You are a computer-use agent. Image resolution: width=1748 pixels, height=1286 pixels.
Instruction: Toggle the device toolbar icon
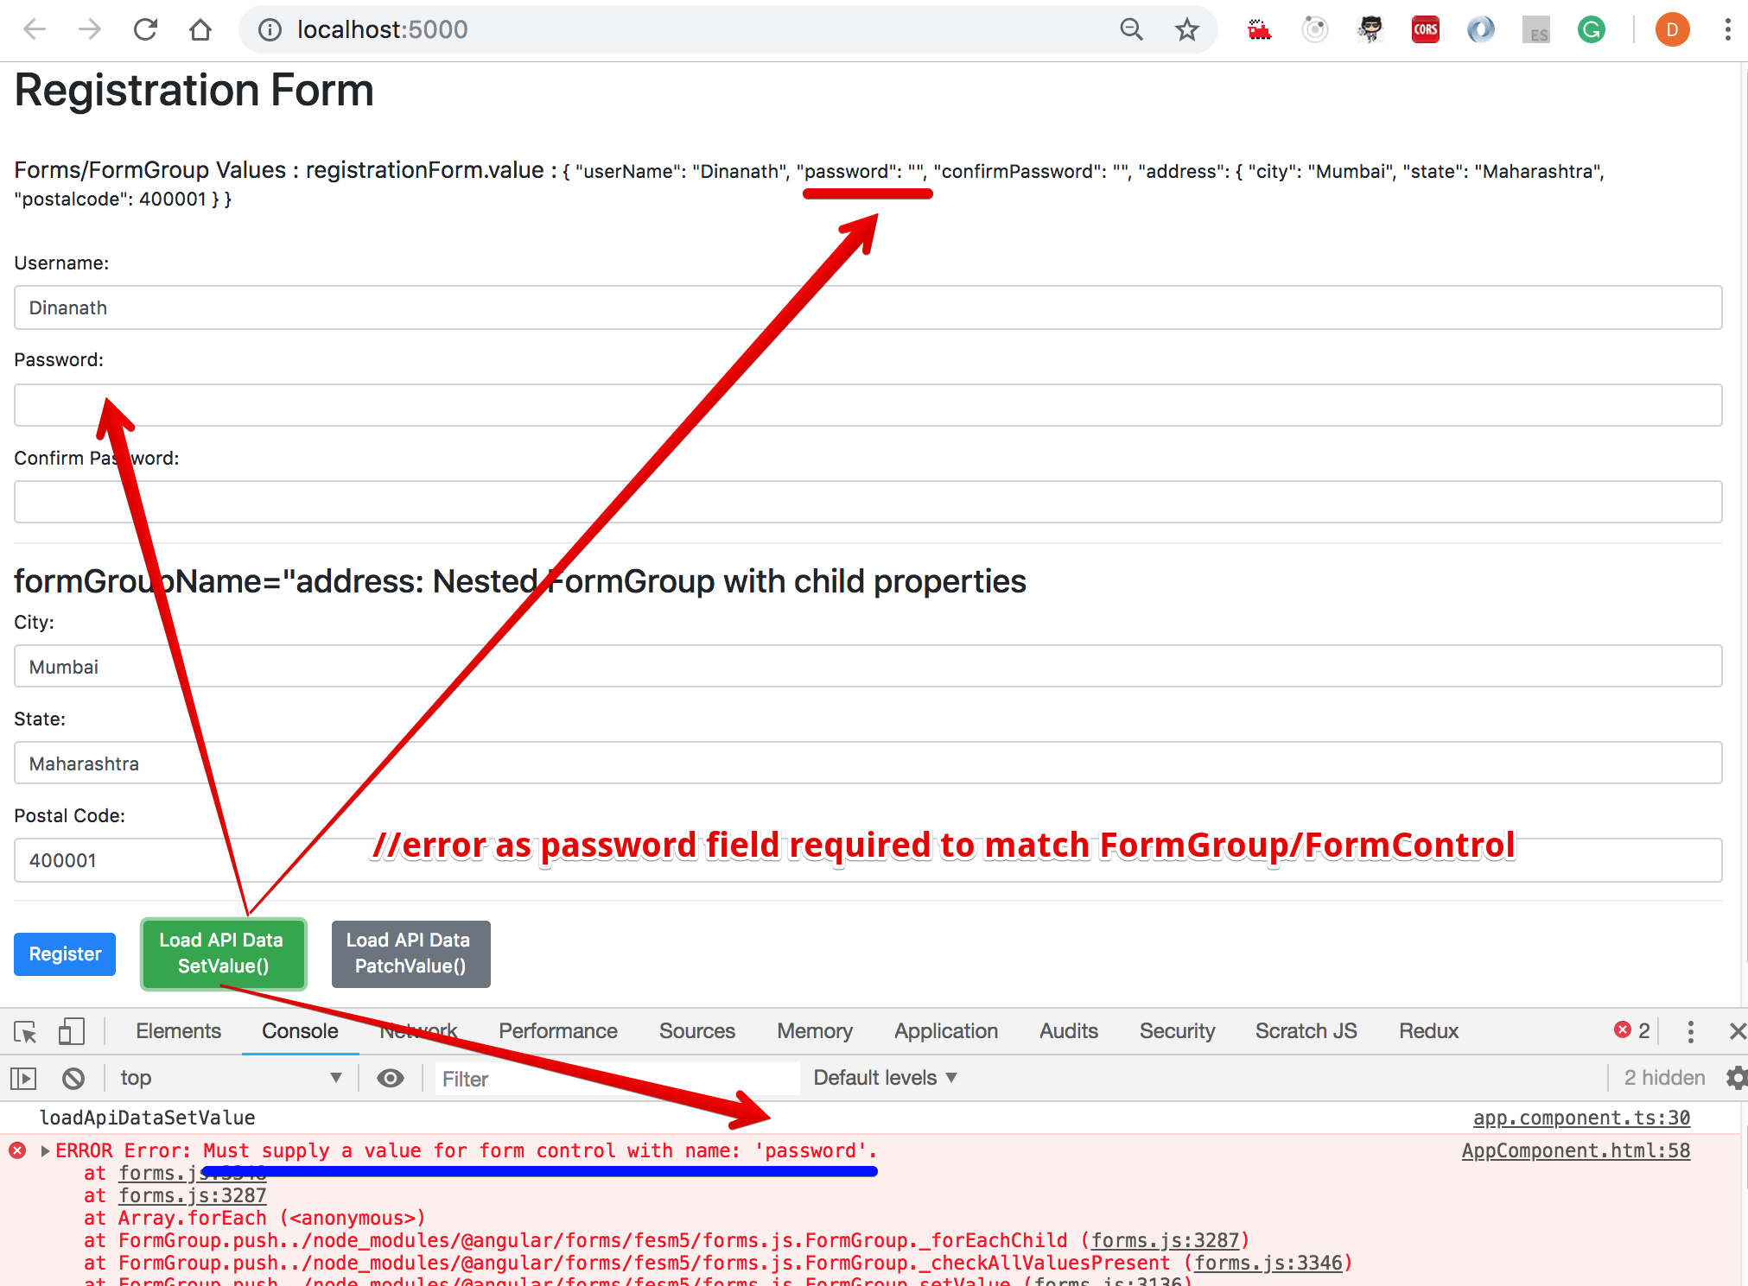coord(71,1031)
